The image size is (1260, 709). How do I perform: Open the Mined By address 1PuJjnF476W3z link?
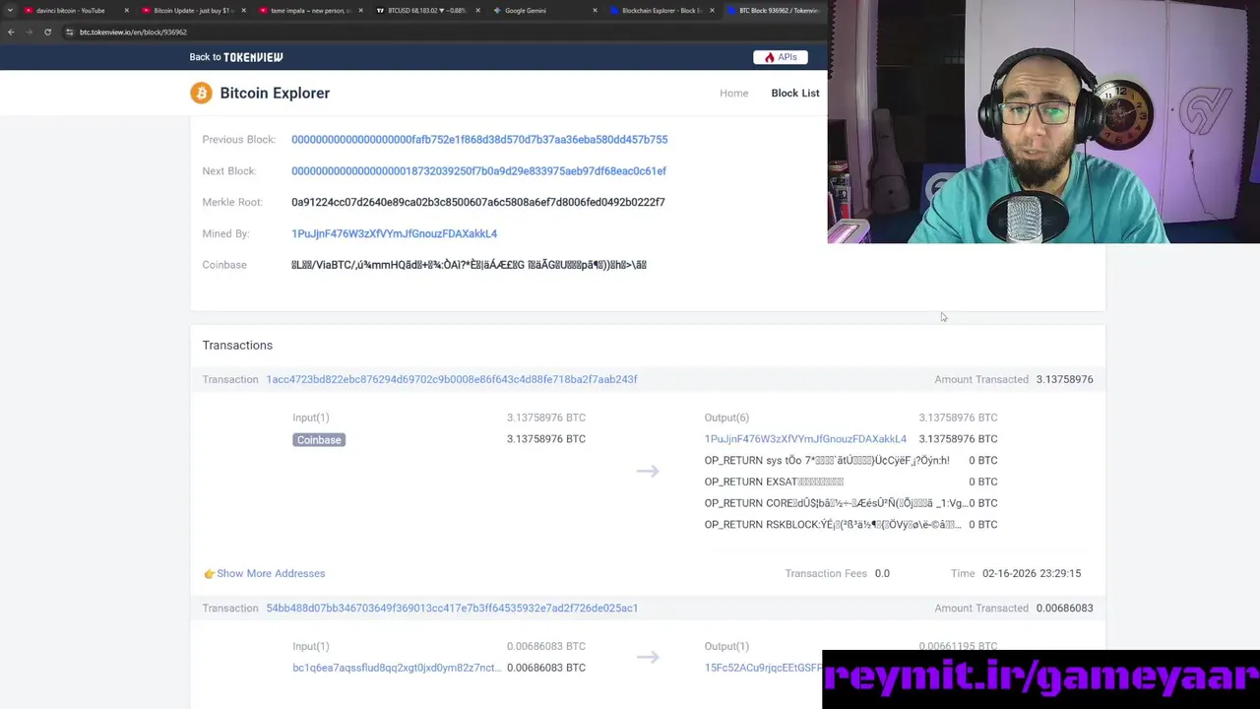394,233
